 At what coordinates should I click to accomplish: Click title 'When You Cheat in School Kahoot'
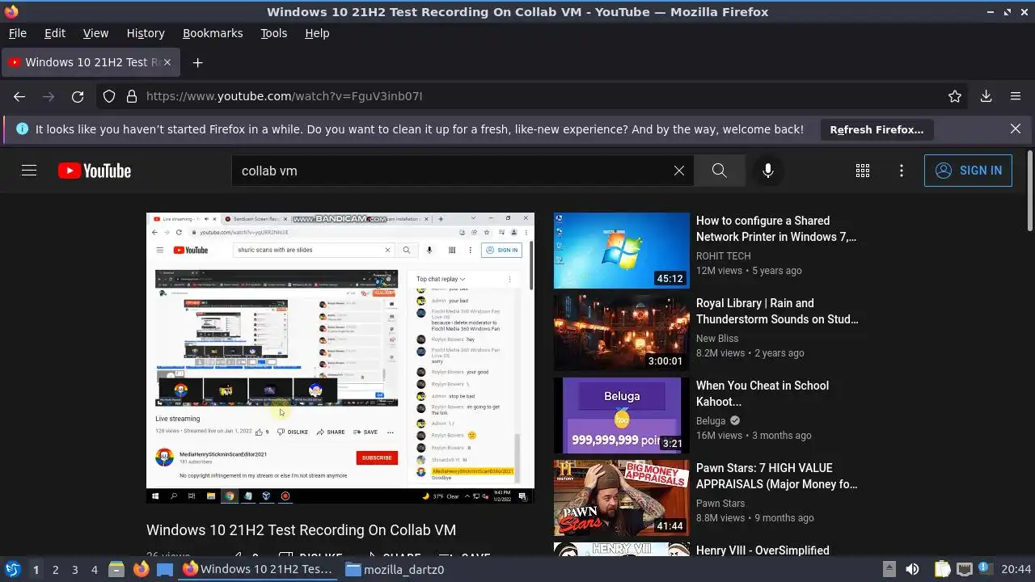tap(763, 394)
